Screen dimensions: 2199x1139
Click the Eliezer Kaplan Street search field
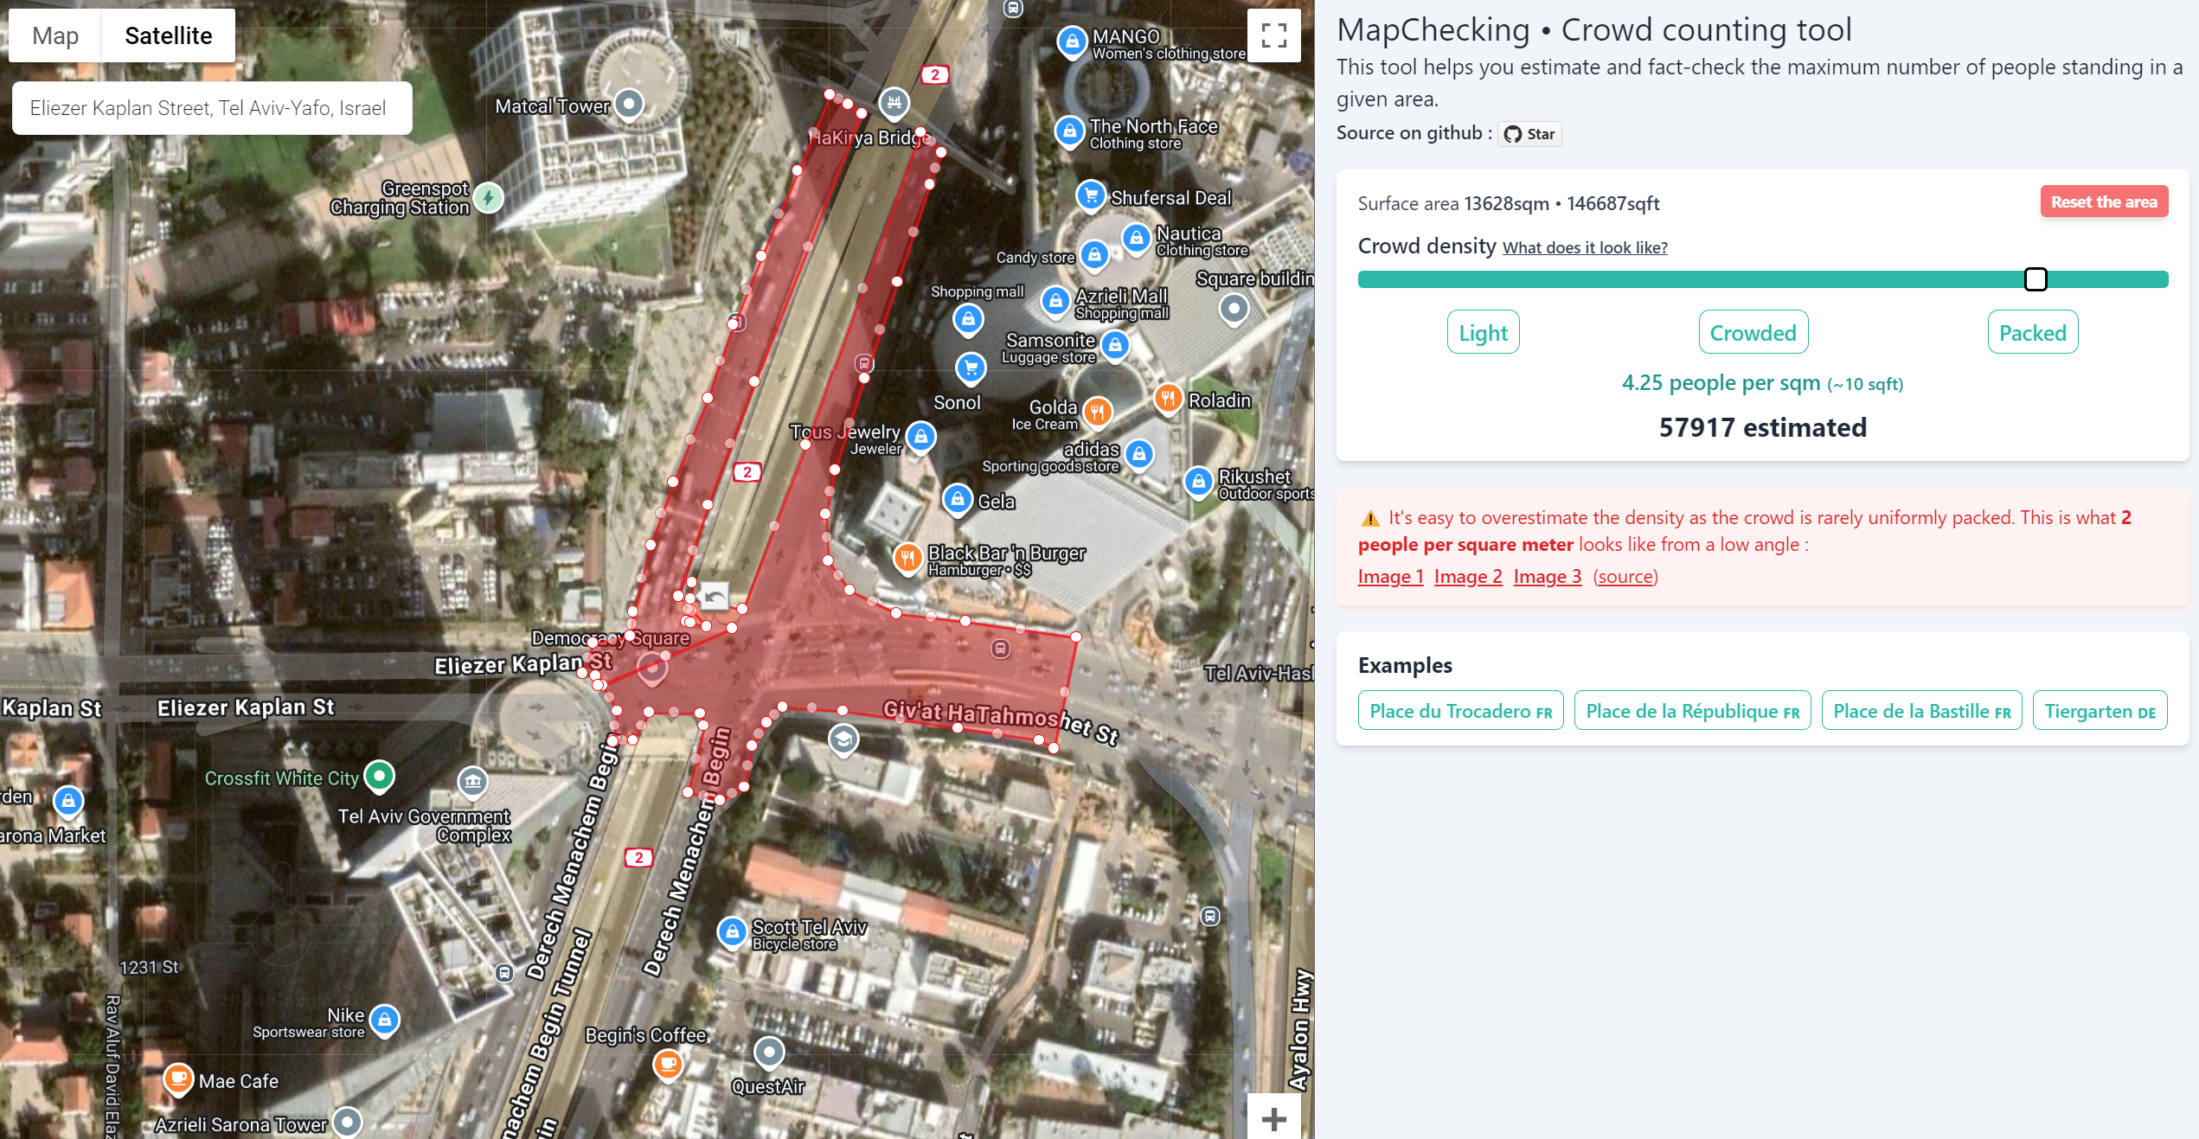(212, 108)
